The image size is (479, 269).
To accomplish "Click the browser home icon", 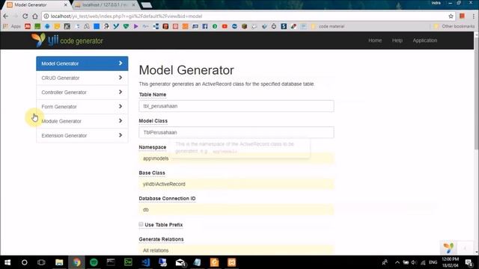I will (35, 16).
